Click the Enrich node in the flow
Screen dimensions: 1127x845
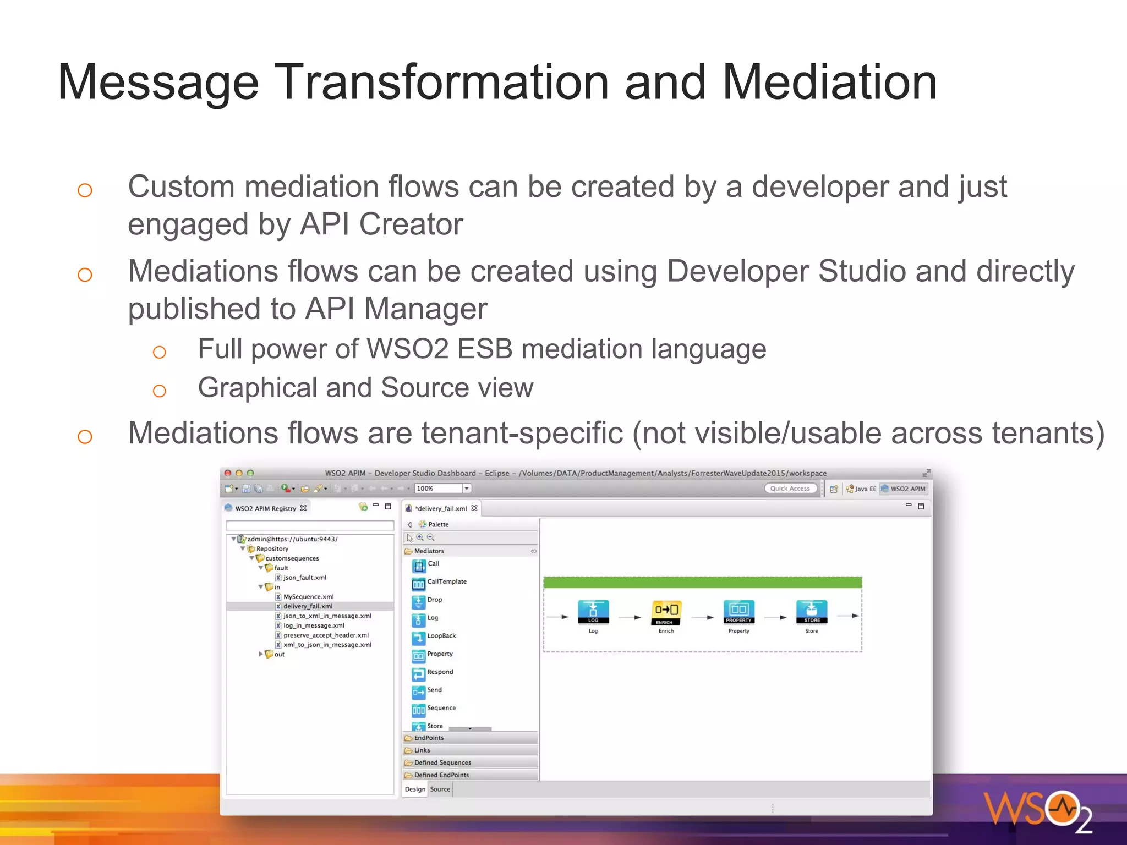click(x=666, y=612)
